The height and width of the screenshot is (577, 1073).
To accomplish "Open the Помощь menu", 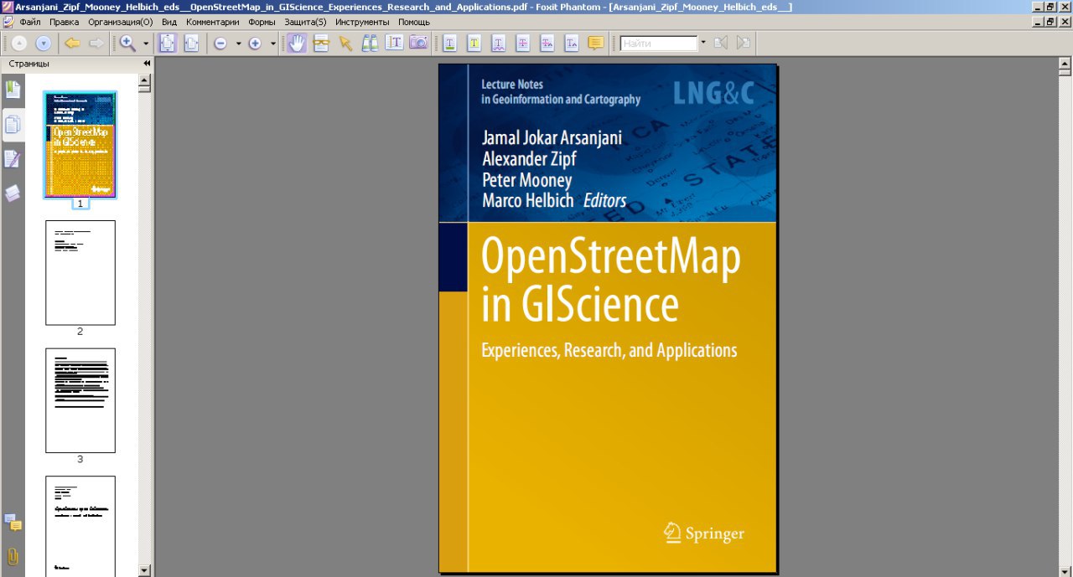I will click(x=414, y=22).
